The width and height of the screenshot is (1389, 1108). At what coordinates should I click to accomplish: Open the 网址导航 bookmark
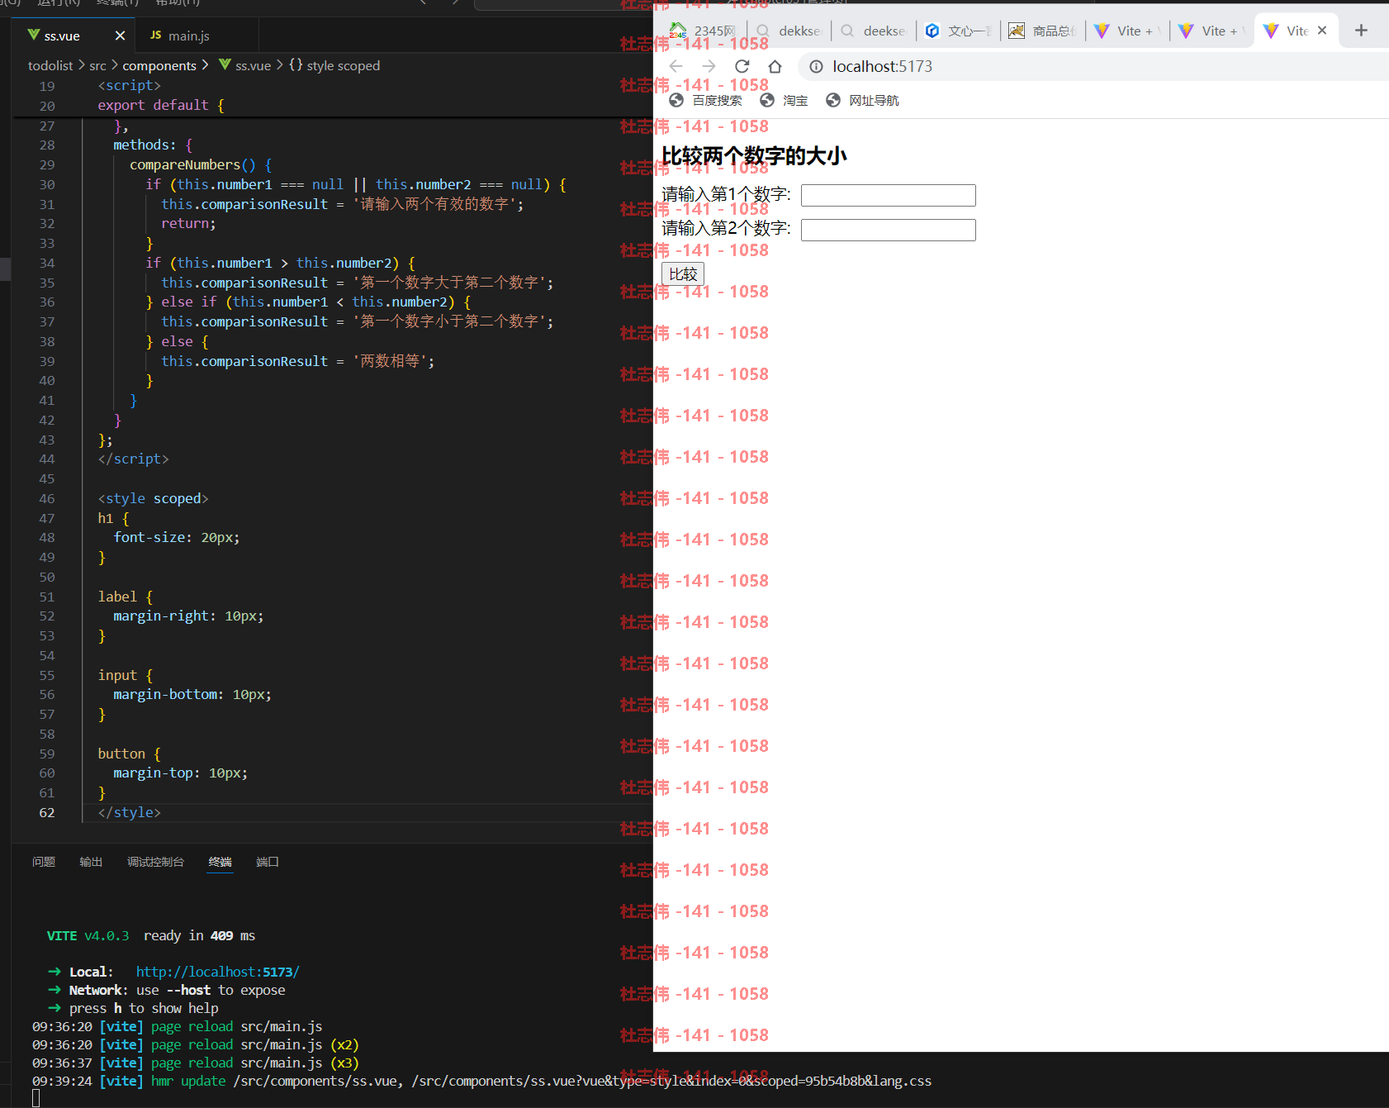[863, 100]
